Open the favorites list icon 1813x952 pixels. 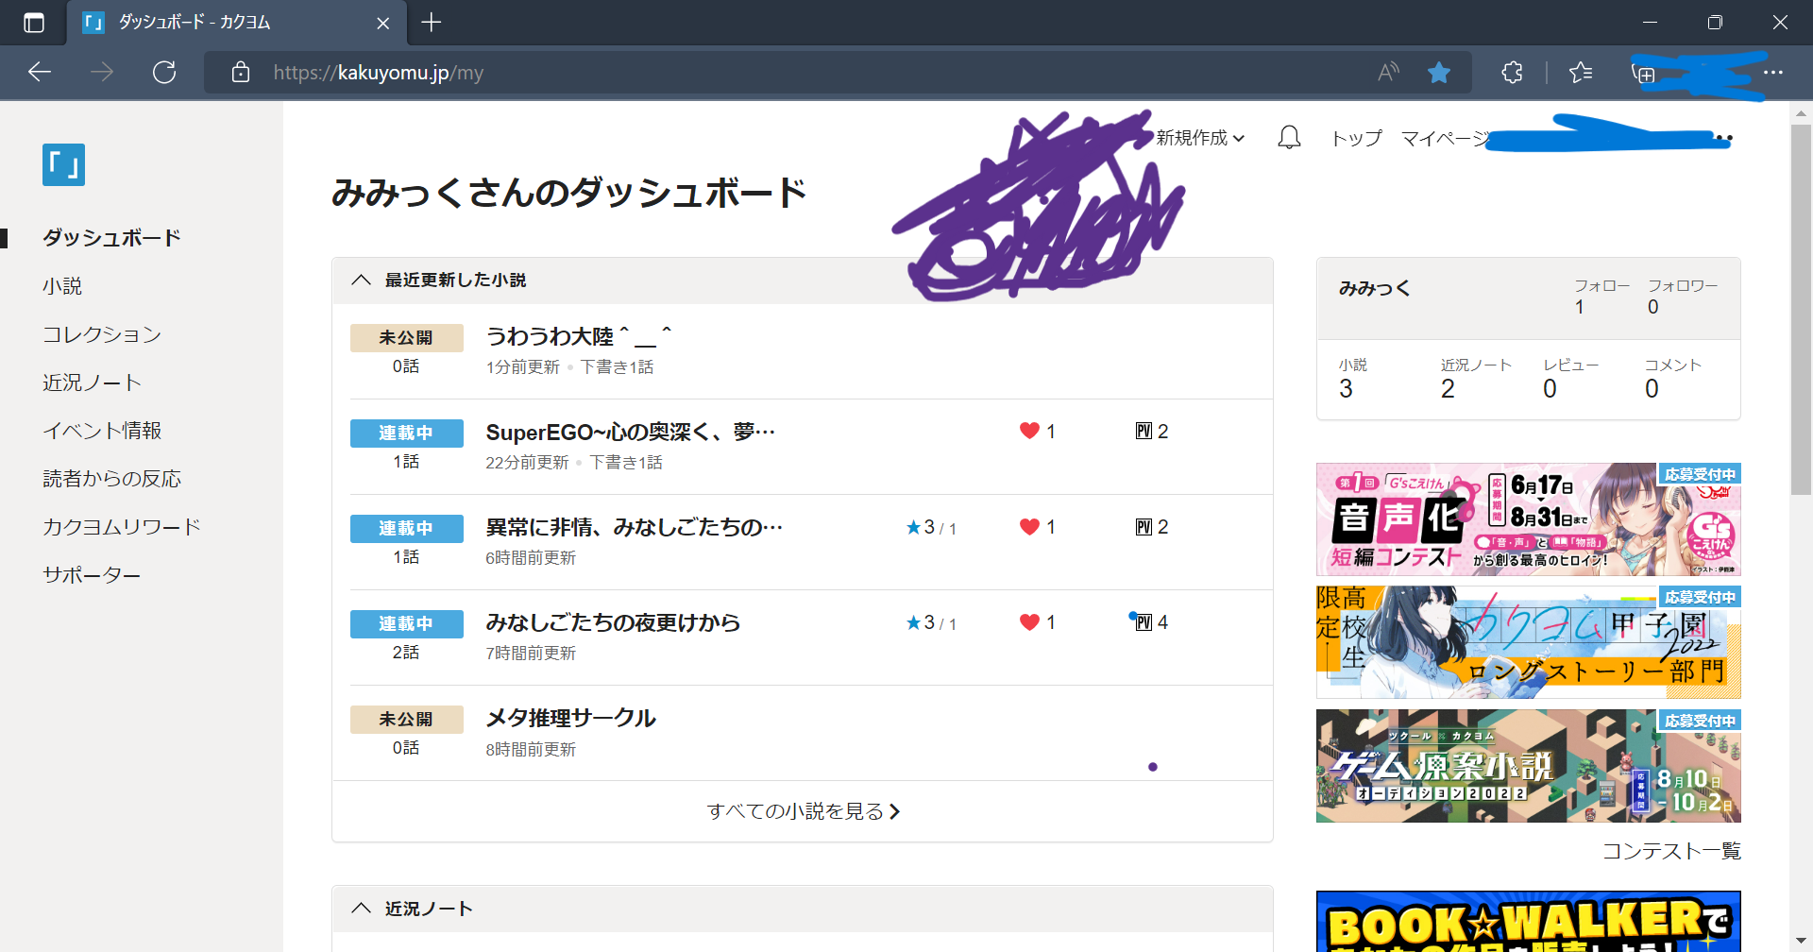tap(1580, 73)
